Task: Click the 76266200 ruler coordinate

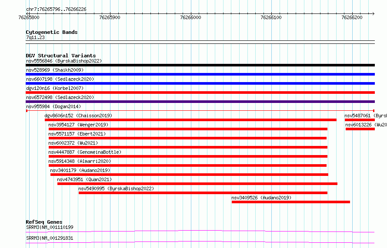Action: click(x=352, y=17)
